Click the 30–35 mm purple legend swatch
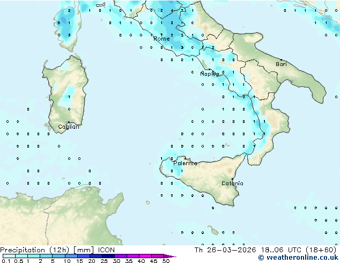Image resolution: width=340 pixels, height=263 pixels. (121, 256)
